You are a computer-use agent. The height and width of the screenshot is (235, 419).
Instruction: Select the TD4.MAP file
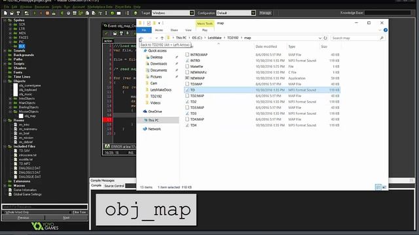(197, 119)
